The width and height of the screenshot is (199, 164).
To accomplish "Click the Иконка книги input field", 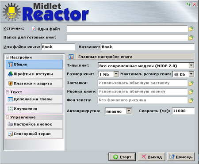I will [142, 92].
